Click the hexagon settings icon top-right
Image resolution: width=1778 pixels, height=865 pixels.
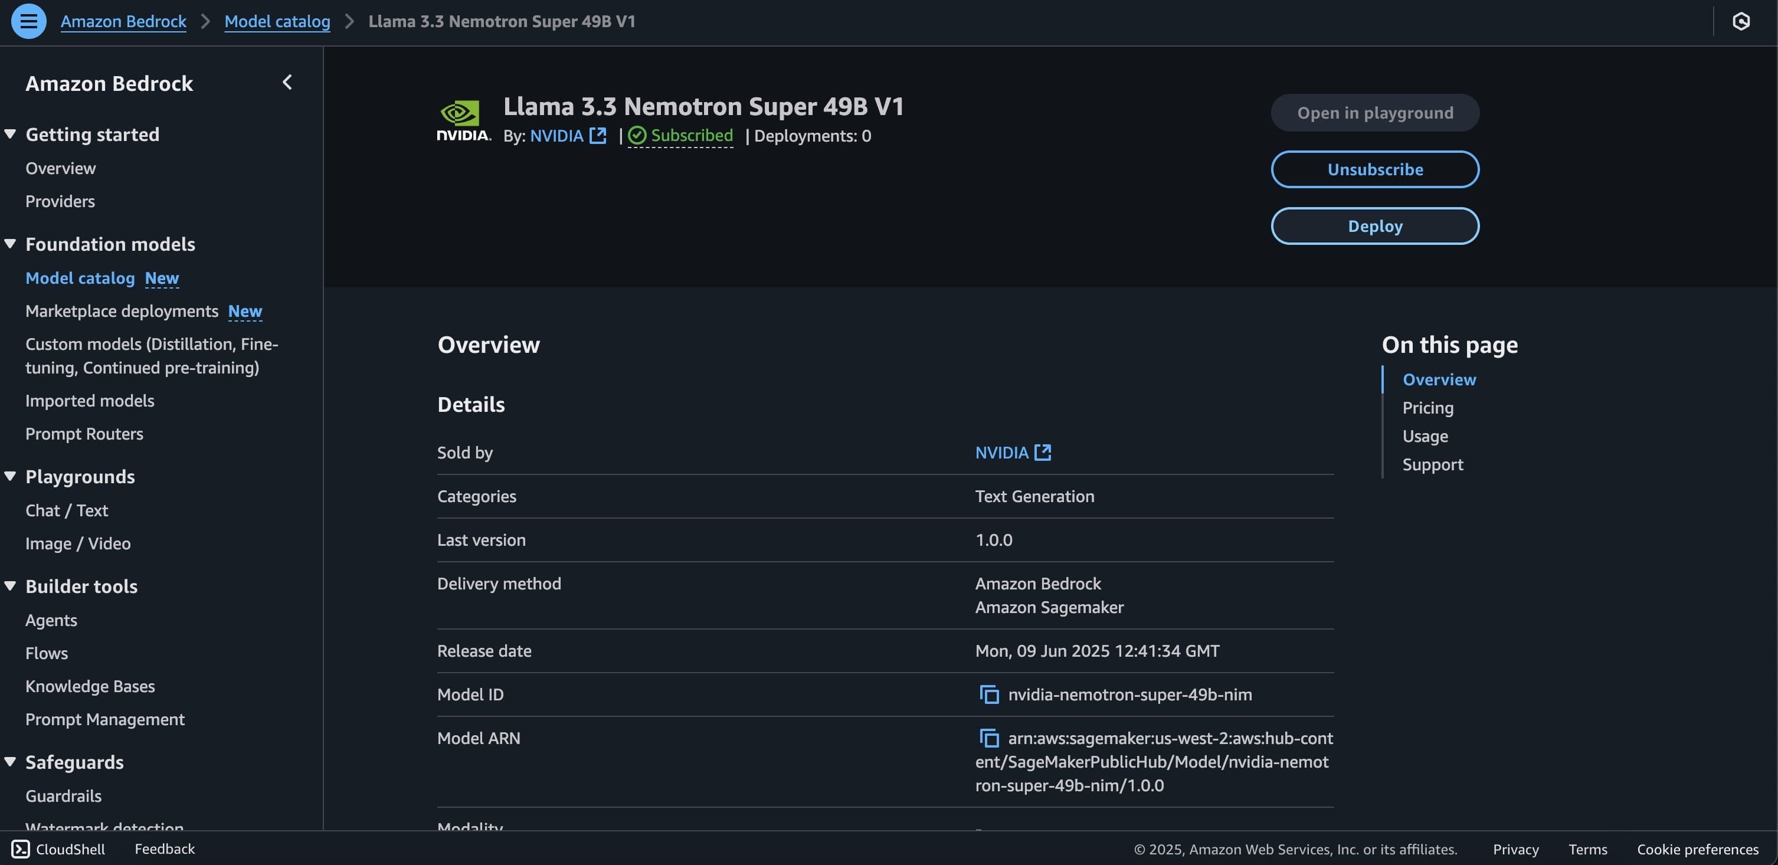point(1741,21)
